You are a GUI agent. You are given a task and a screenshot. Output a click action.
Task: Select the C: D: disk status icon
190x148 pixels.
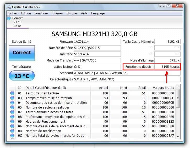click(x=9, y=18)
